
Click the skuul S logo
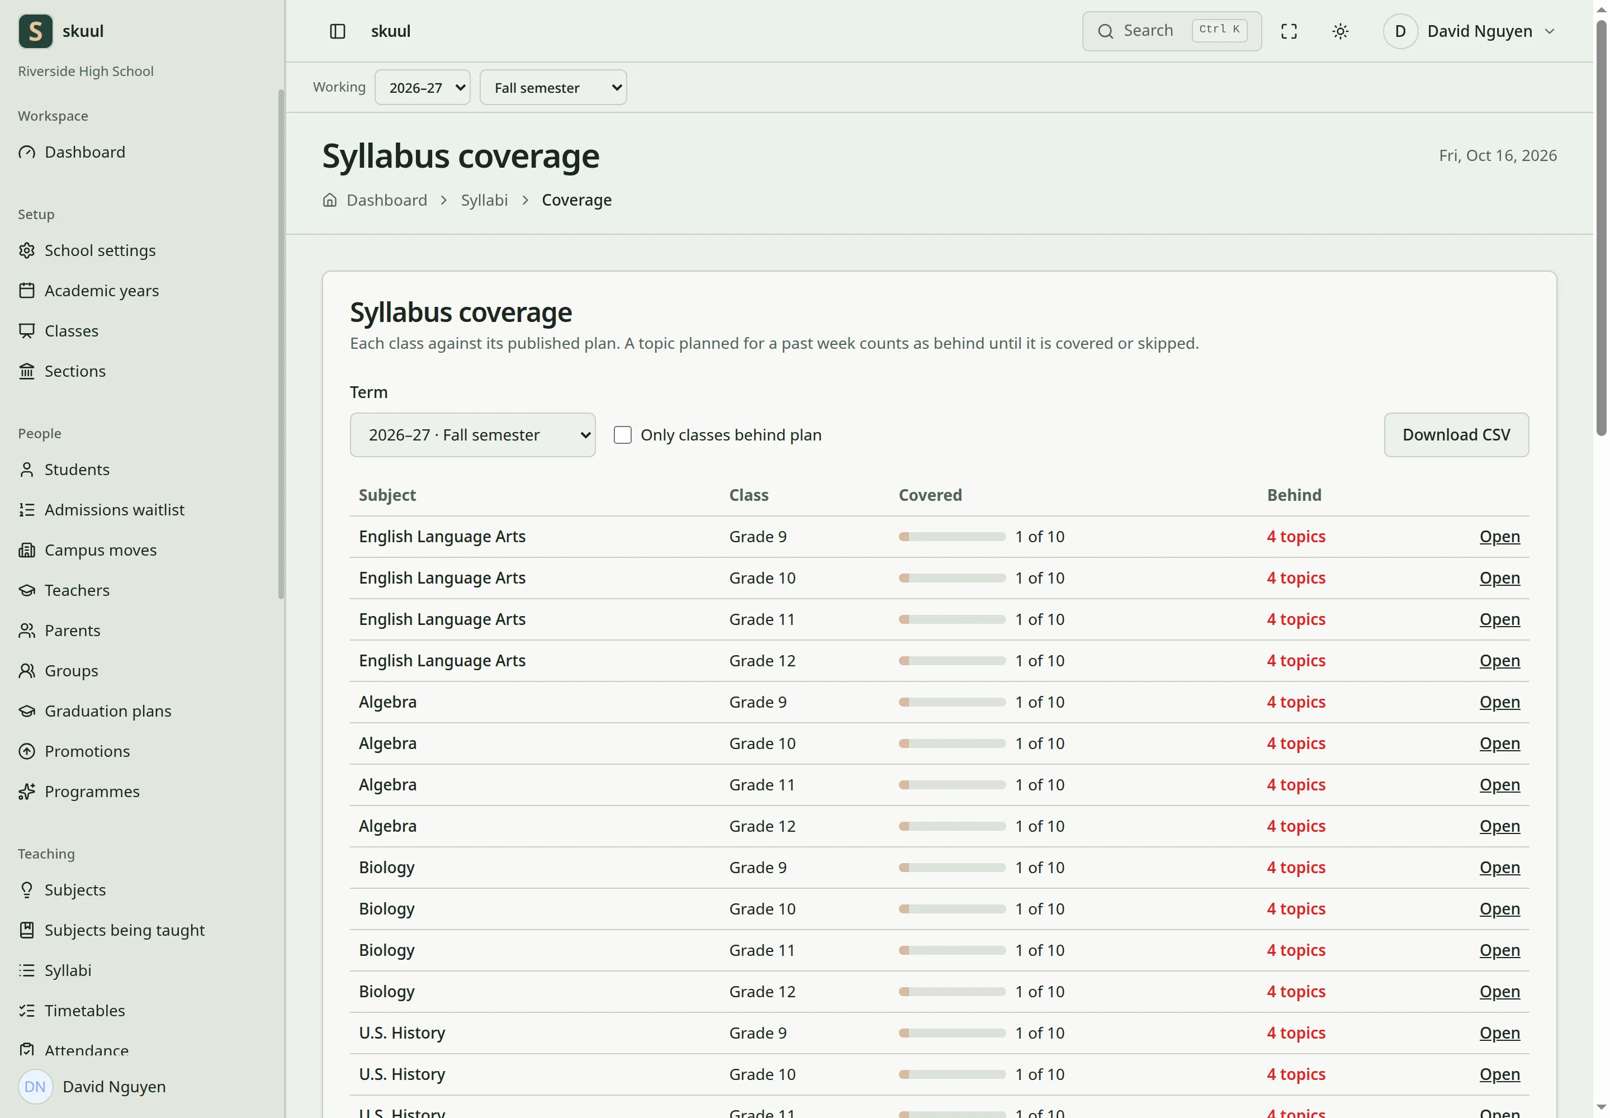(36, 31)
